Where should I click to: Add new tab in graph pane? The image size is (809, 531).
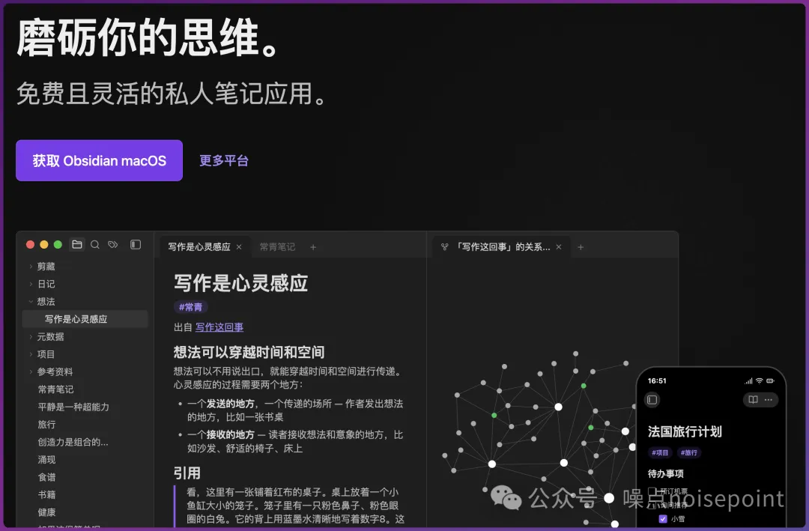(x=581, y=247)
